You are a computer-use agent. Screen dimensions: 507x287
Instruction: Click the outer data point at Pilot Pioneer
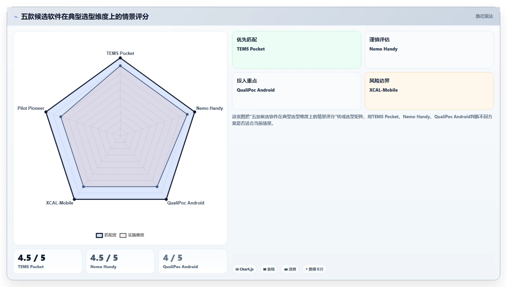pos(46,112)
